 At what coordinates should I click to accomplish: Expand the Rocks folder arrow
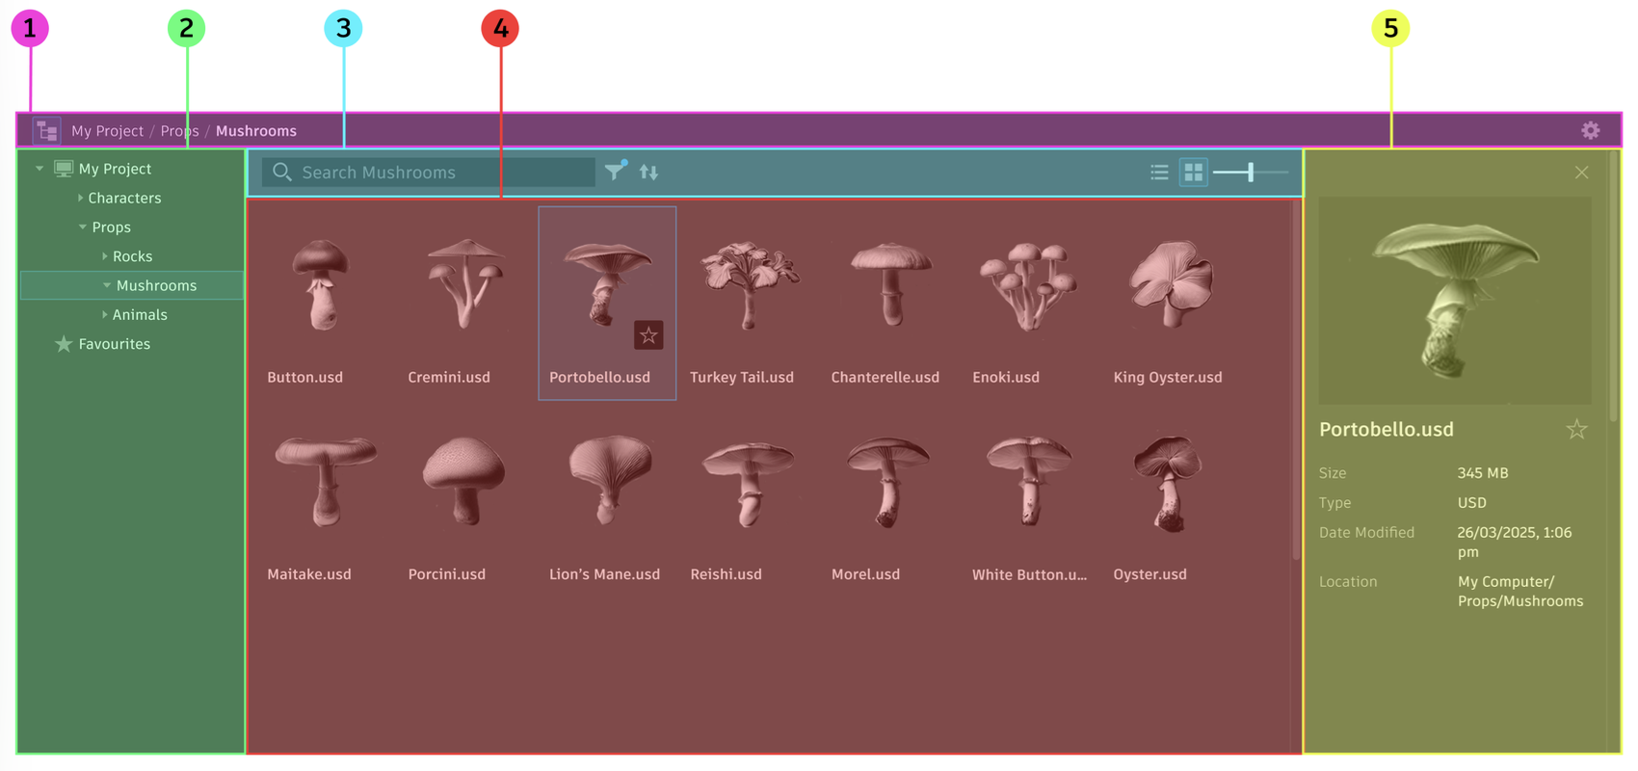[x=104, y=256]
